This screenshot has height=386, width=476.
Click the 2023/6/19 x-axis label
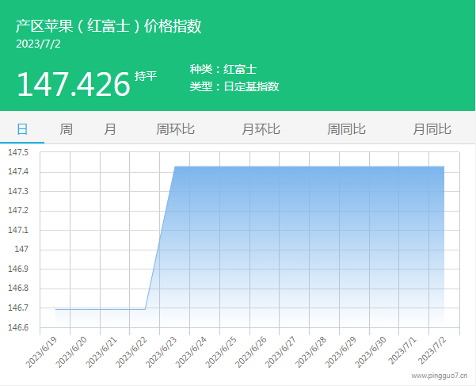click(x=42, y=350)
